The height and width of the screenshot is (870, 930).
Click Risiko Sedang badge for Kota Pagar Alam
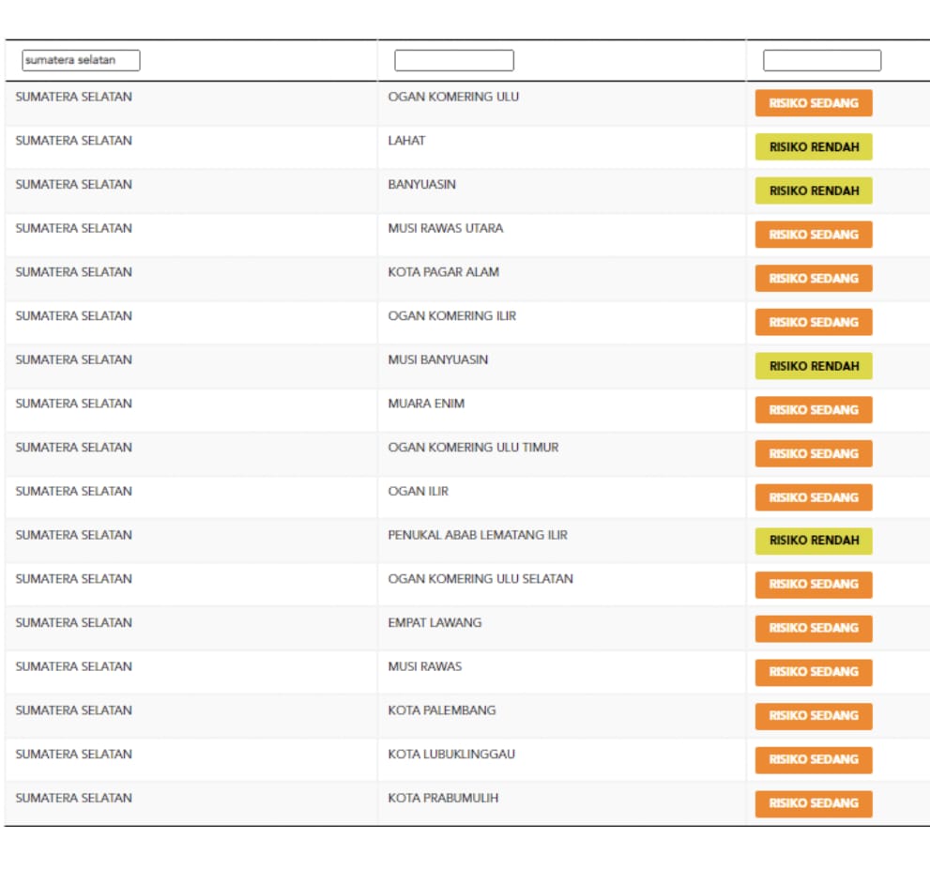click(814, 279)
